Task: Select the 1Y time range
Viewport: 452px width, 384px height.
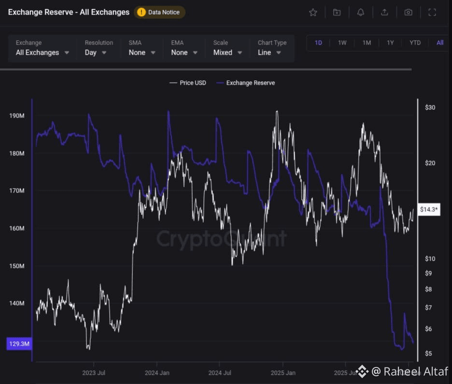Action: coord(390,43)
